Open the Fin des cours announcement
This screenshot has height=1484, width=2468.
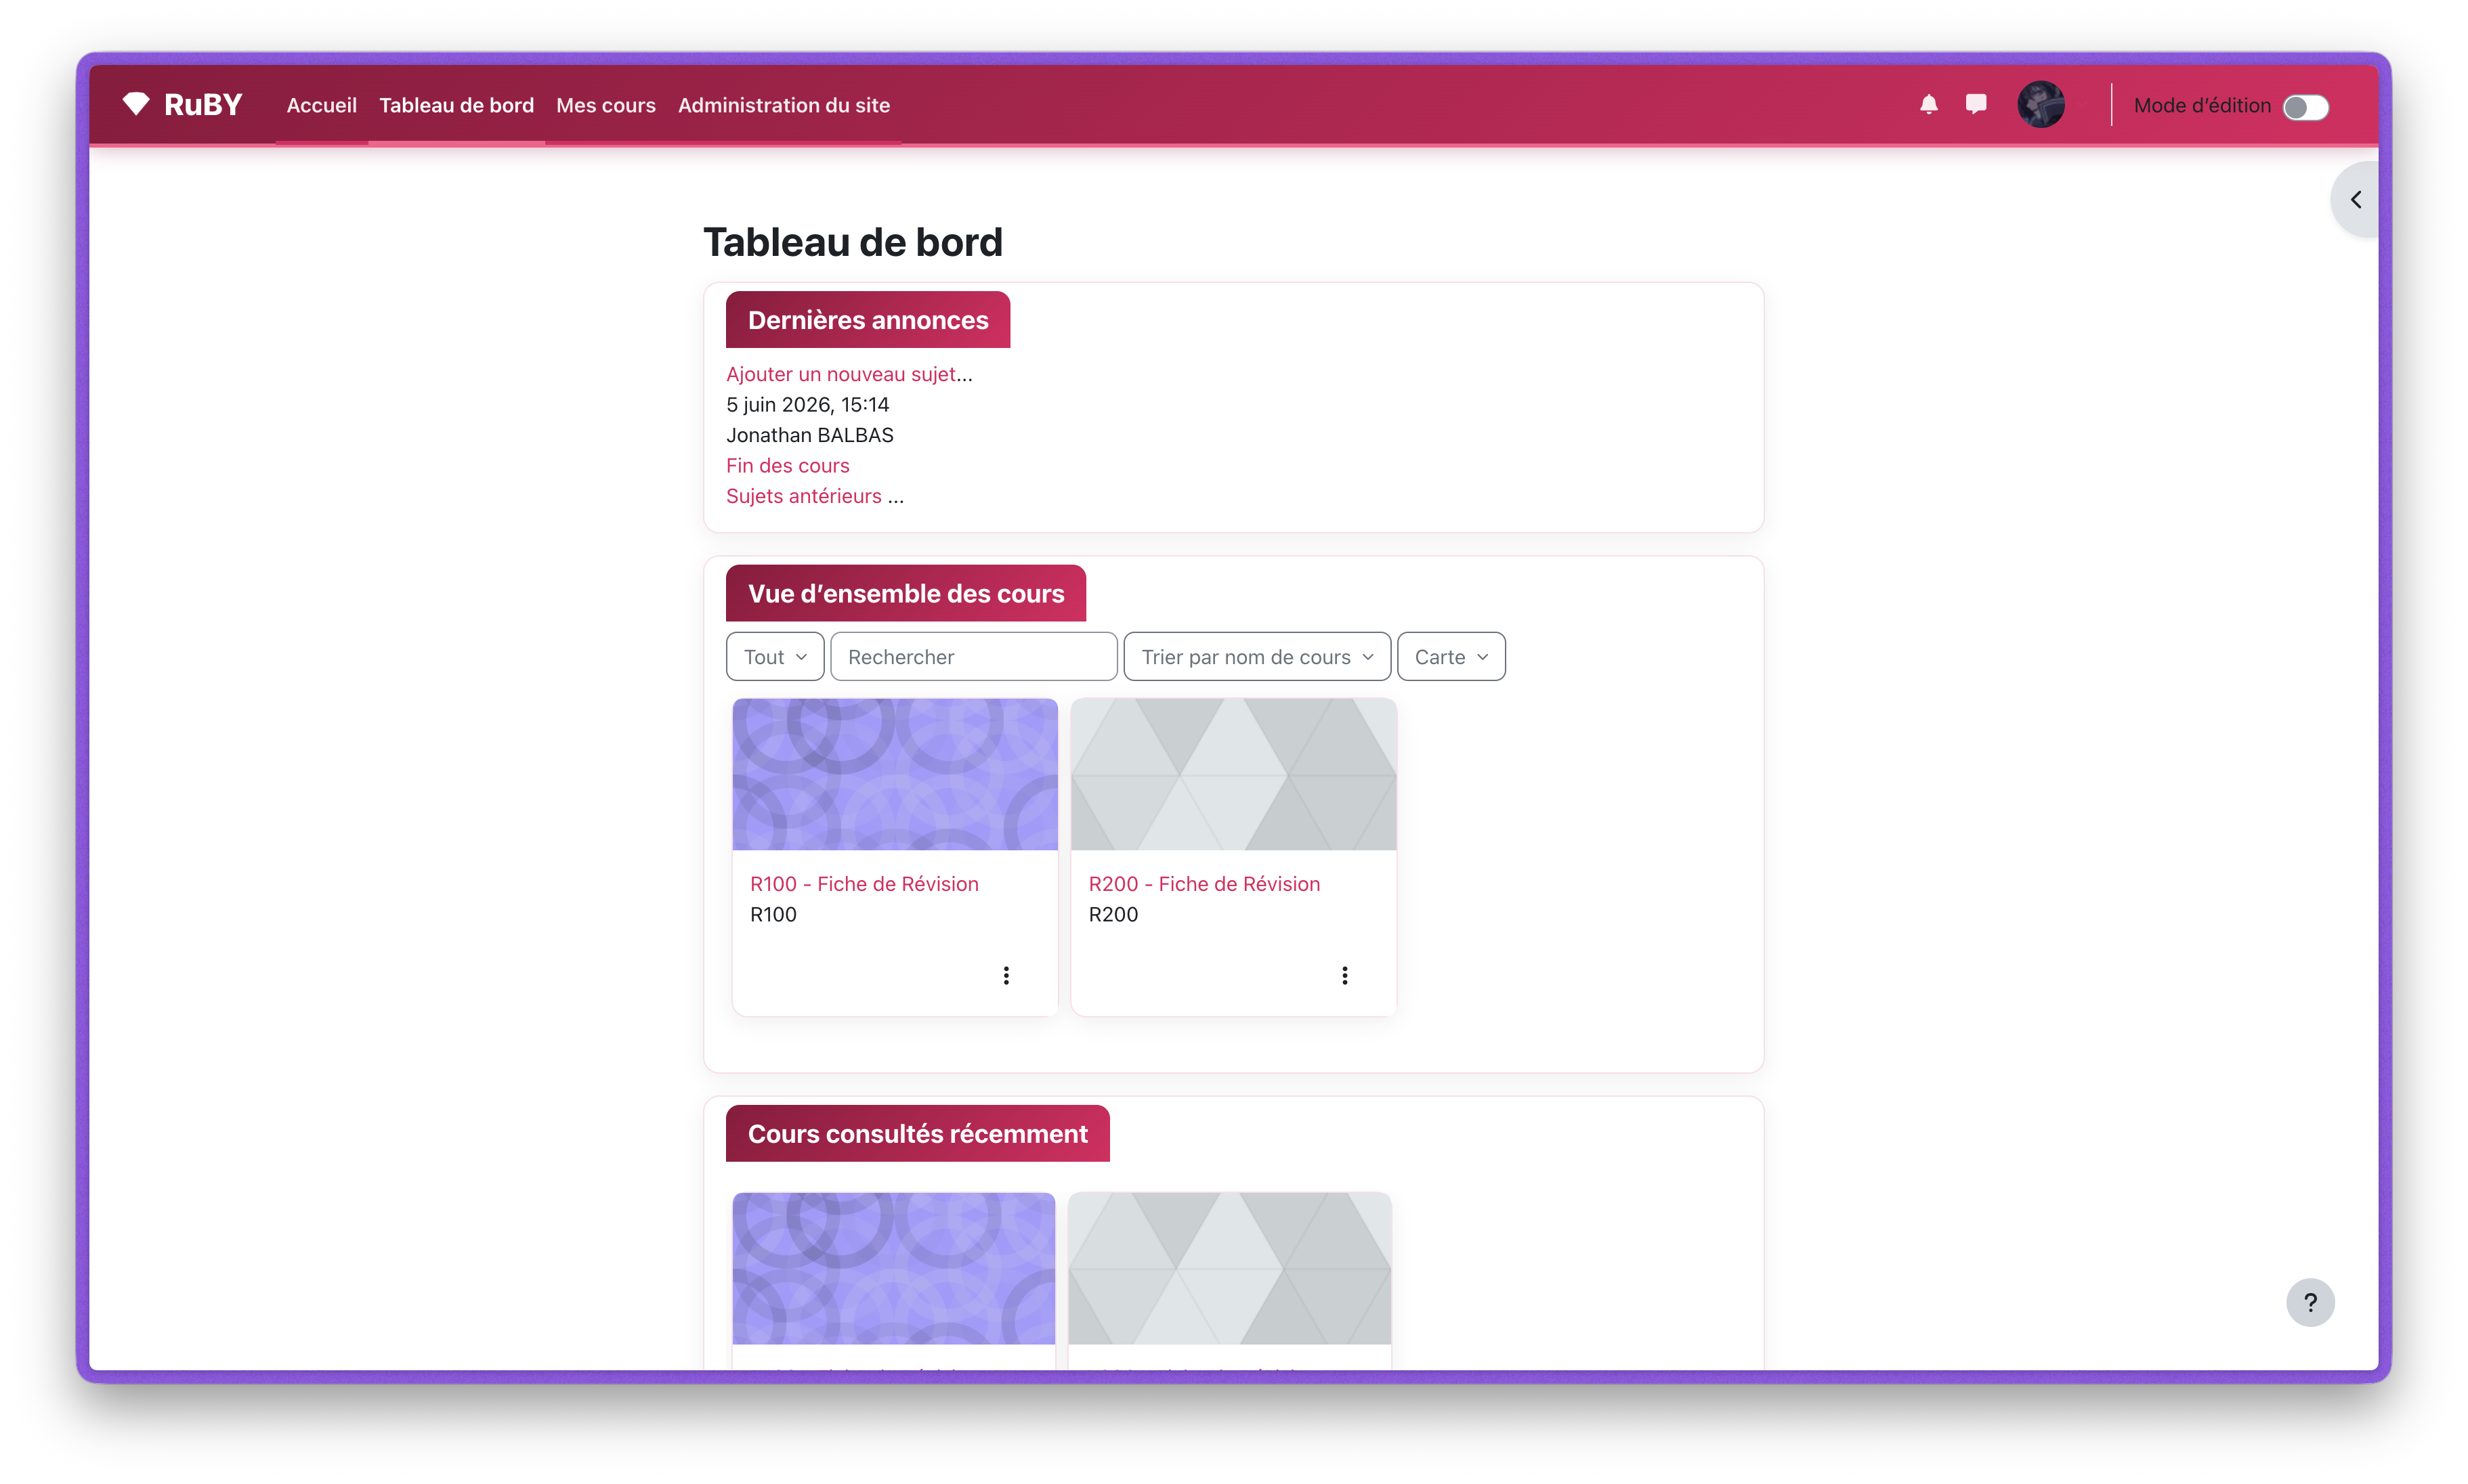(787, 465)
